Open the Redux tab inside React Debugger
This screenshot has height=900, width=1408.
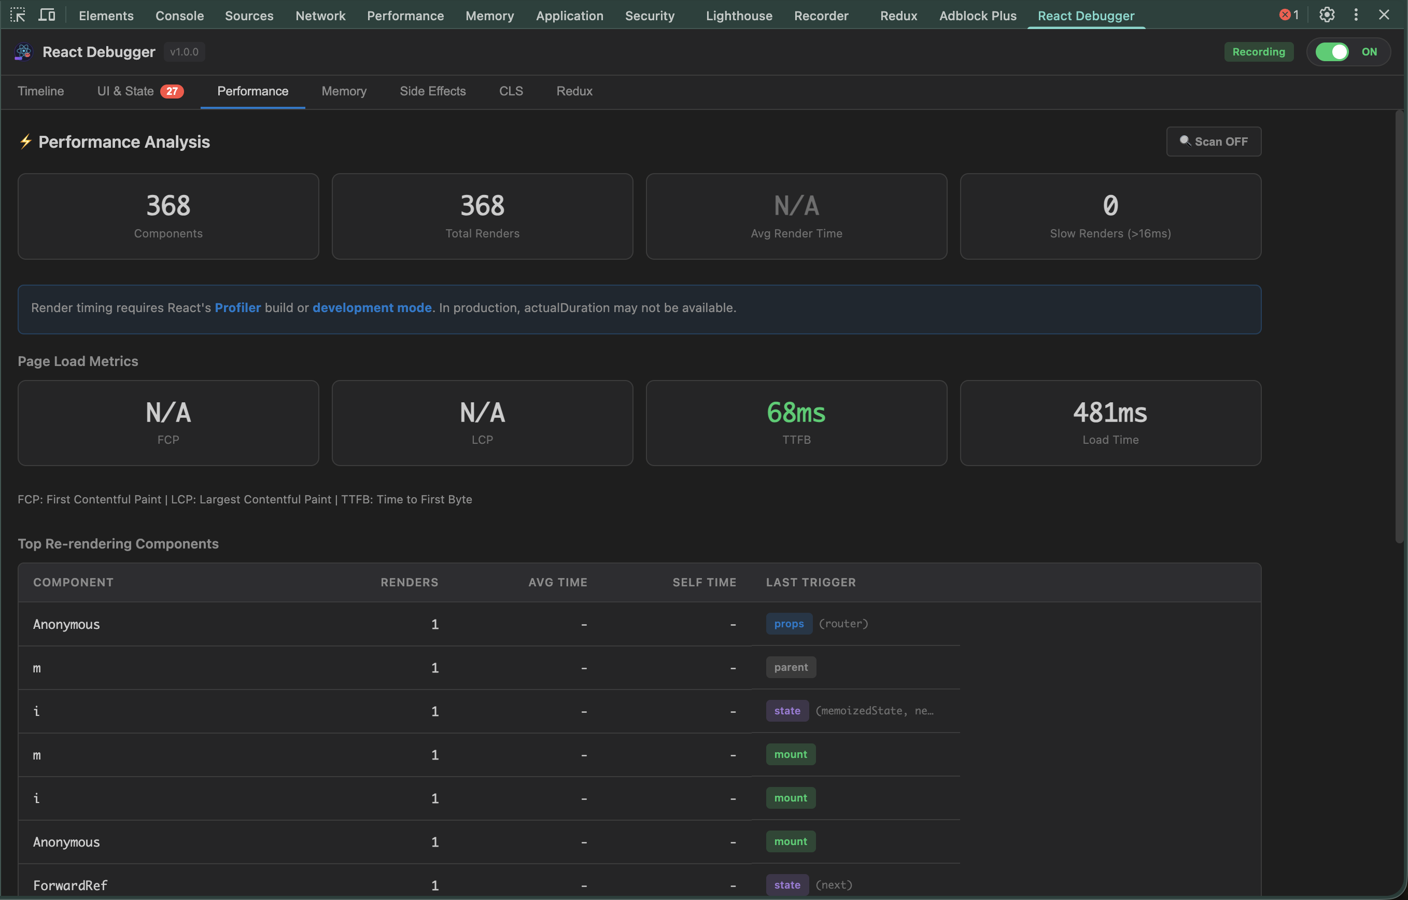pos(573,91)
